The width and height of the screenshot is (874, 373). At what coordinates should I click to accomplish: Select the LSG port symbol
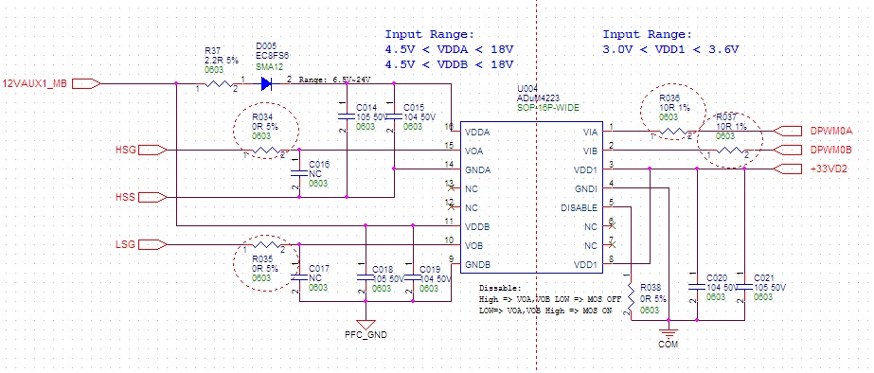[x=152, y=245]
